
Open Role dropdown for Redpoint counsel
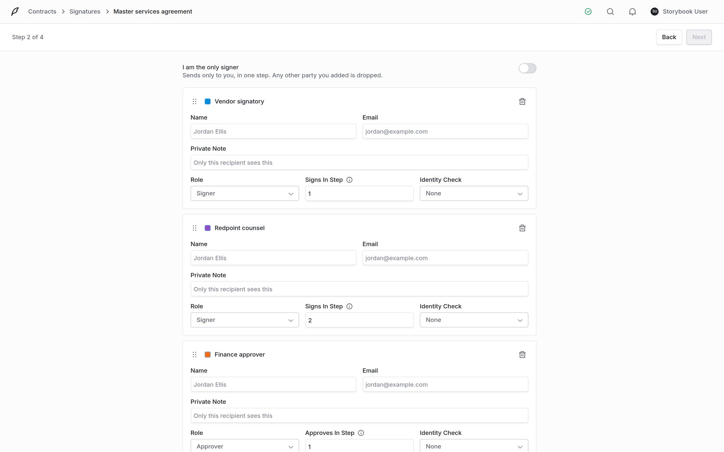(x=245, y=320)
